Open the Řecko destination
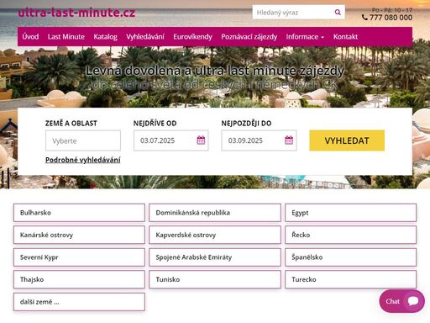This screenshot has height=323, width=430. (351, 235)
